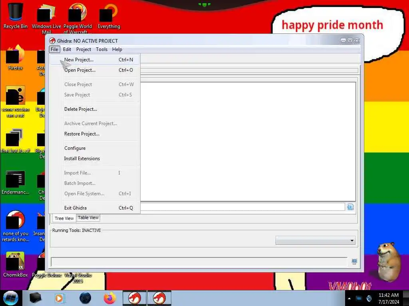This screenshot has width=409, height=306.
Task: Select the Everything desktop icon
Action: (x=109, y=16)
